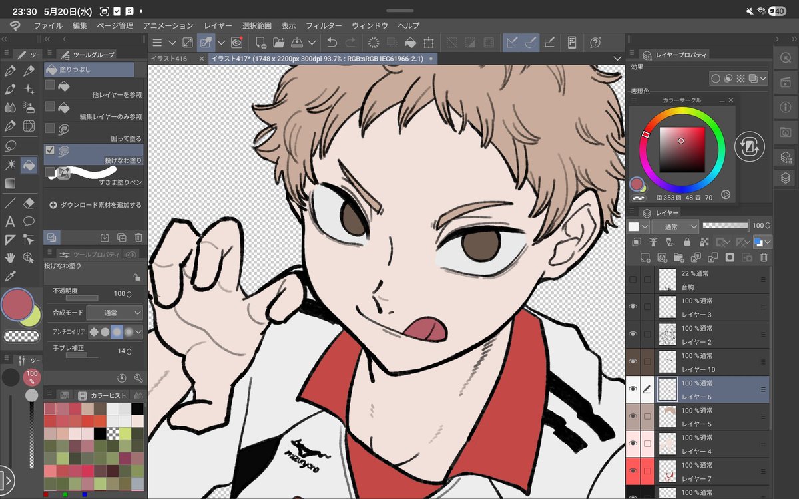This screenshot has width=799, height=499.
Task: Select the straight Line figure tool
Action: point(10,202)
